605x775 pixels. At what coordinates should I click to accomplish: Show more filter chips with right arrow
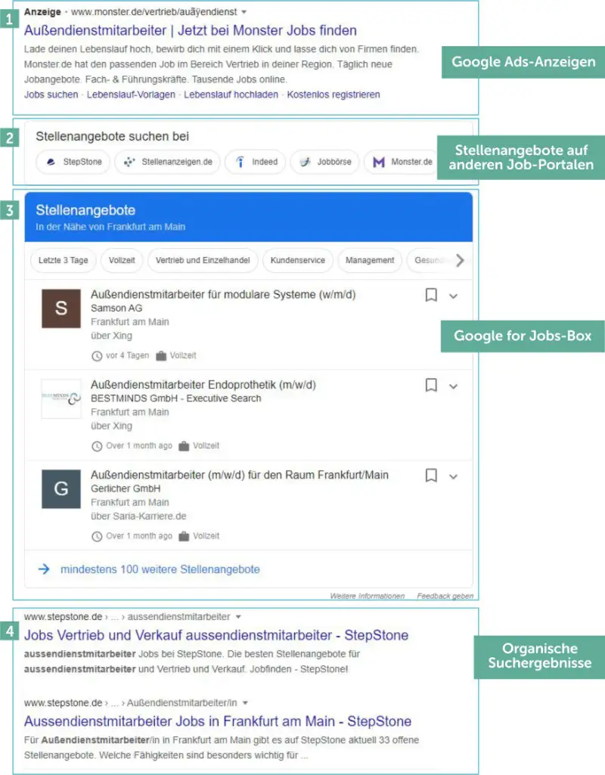pyautogui.click(x=460, y=260)
